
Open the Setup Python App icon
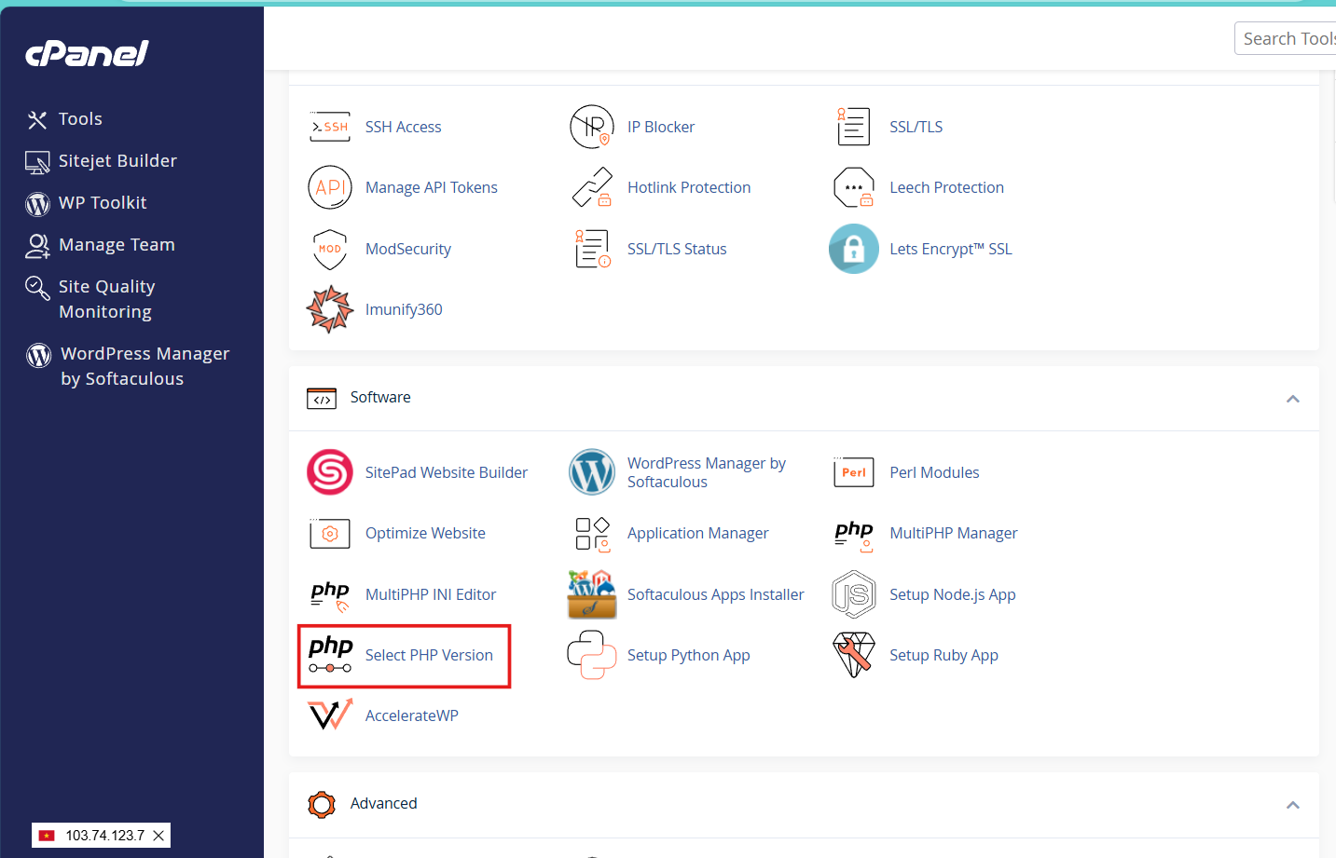pyautogui.click(x=592, y=655)
